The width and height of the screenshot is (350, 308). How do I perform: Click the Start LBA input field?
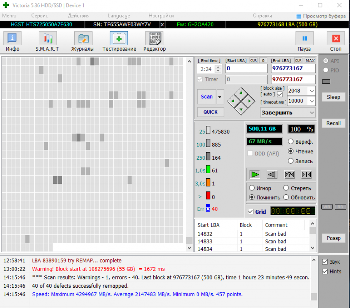point(247,69)
